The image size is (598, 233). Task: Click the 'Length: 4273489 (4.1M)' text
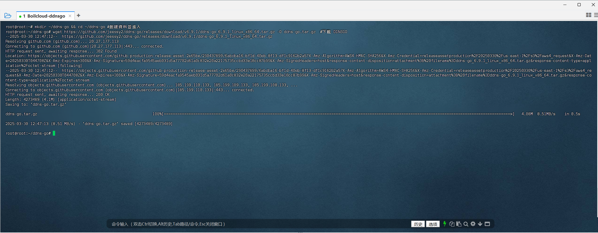click(x=30, y=99)
